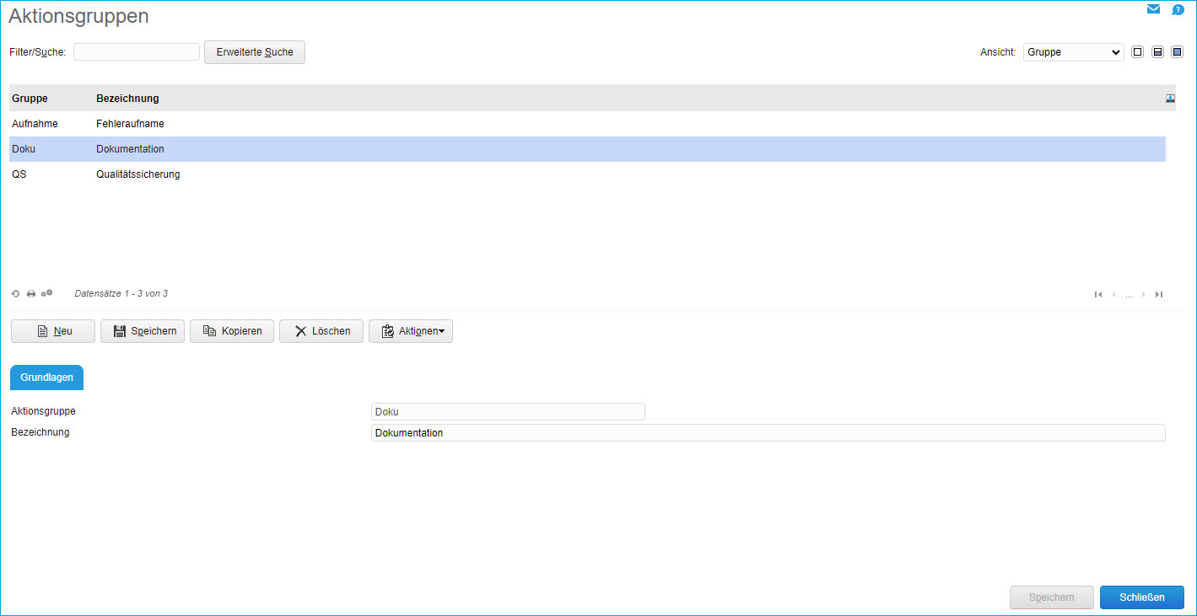Select the Aufnahme row cell
Image resolution: width=1197 pixels, height=616 pixels.
(x=35, y=124)
